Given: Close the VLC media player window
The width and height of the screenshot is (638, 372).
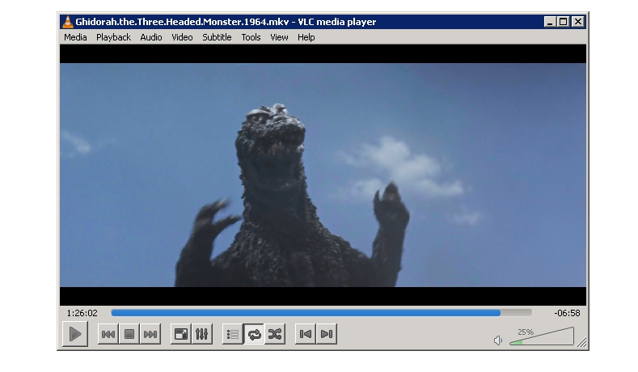Looking at the screenshot, I should [578, 22].
